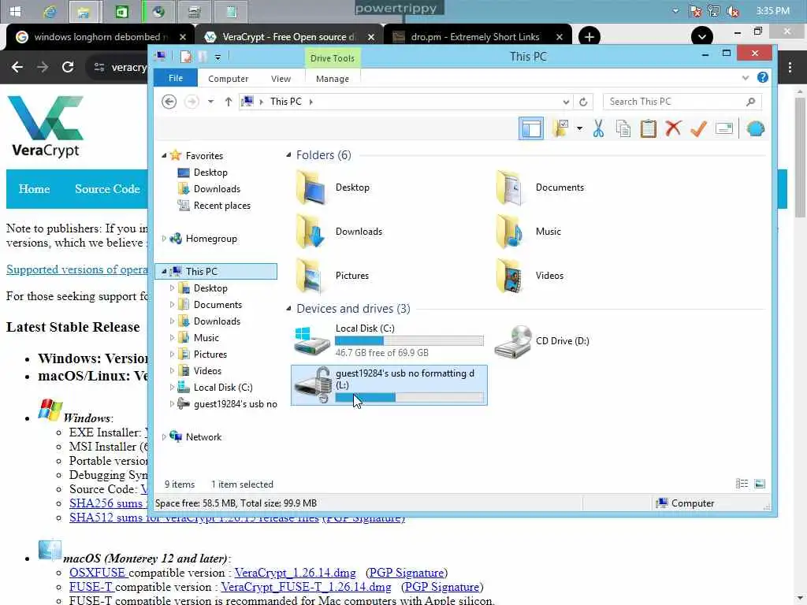Open the address bar history dropdown

pyautogui.click(x=566, y=102)
